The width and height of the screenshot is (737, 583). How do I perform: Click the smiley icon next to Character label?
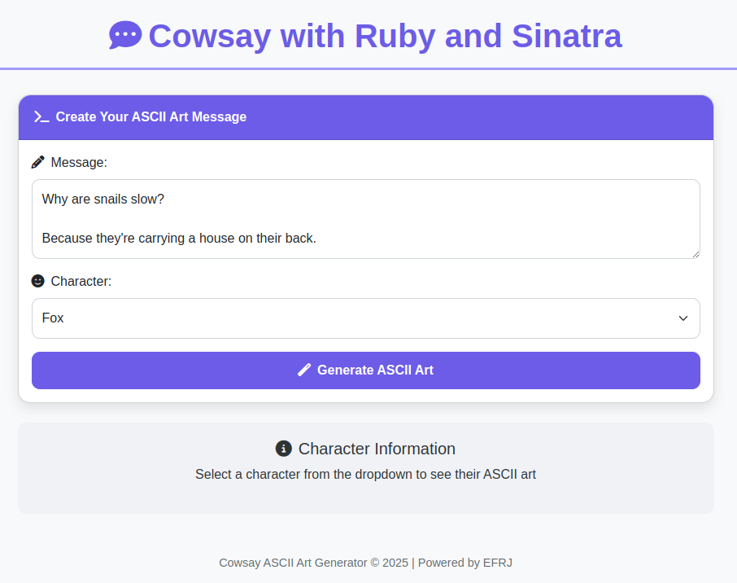coord(37,281)
